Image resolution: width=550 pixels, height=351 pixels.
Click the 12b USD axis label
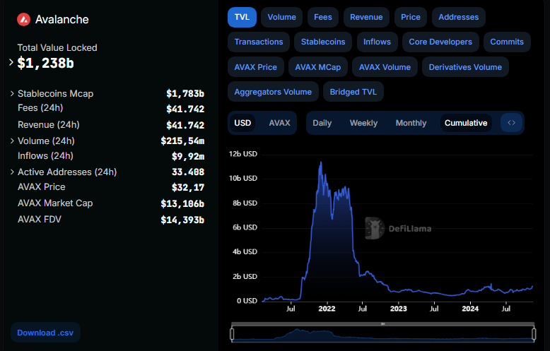pos(242,154)
